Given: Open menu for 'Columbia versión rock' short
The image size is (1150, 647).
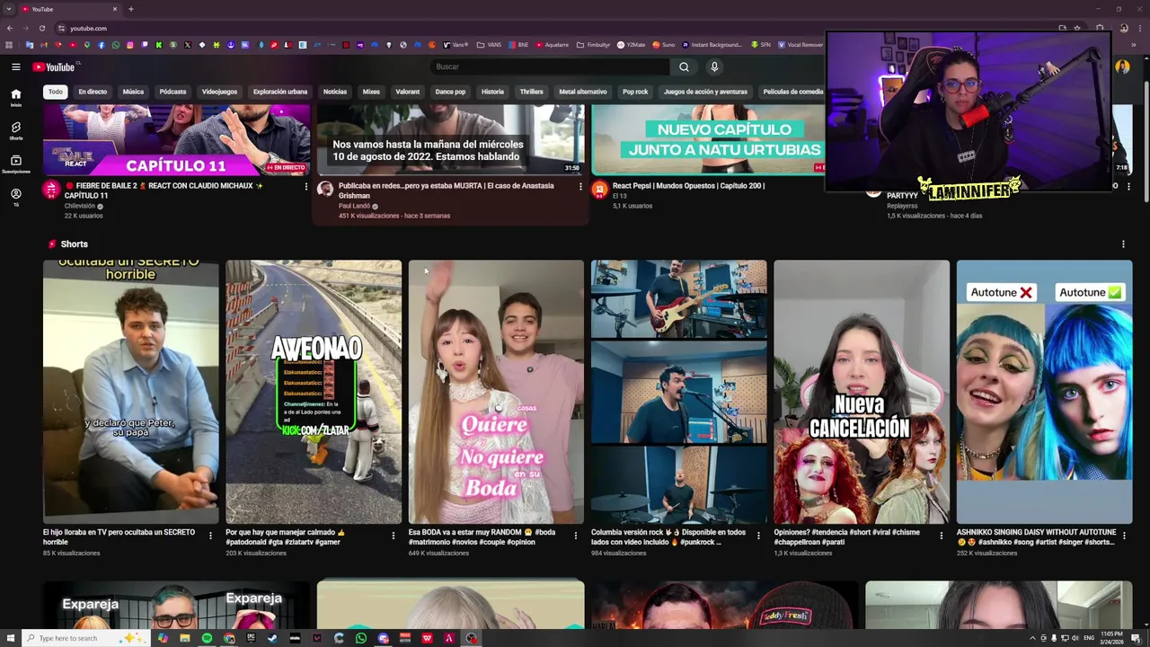Looking at the screenshot, I should coord(758,536).
